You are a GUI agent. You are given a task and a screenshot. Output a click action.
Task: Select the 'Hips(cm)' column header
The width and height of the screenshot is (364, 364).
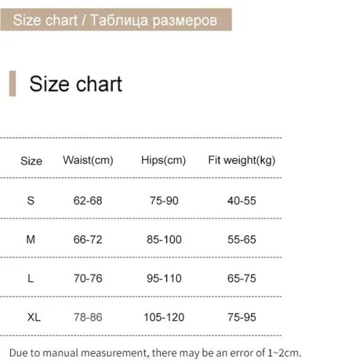click(164, 160)
